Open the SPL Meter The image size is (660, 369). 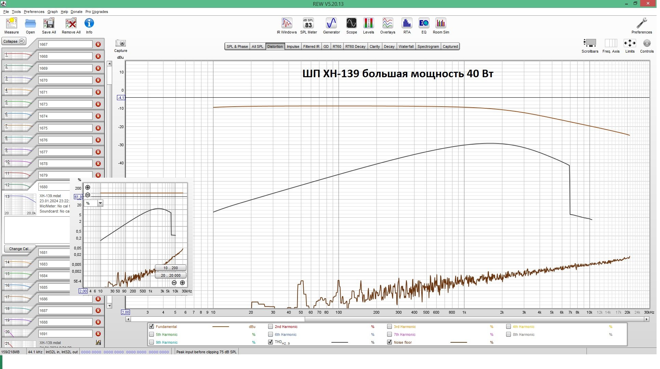tap(308, 26)
